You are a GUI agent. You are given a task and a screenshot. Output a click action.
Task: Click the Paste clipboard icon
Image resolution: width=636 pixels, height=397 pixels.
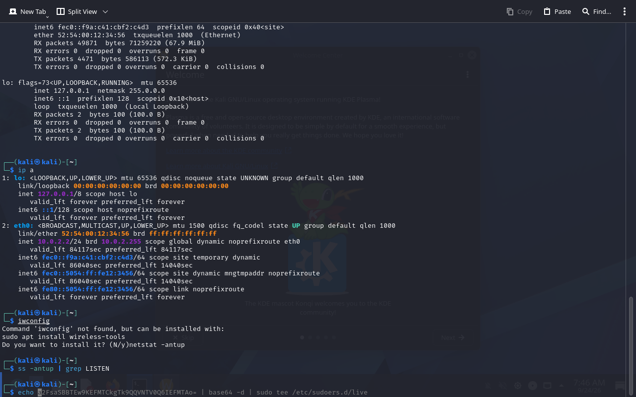click(x=547, y=11)
